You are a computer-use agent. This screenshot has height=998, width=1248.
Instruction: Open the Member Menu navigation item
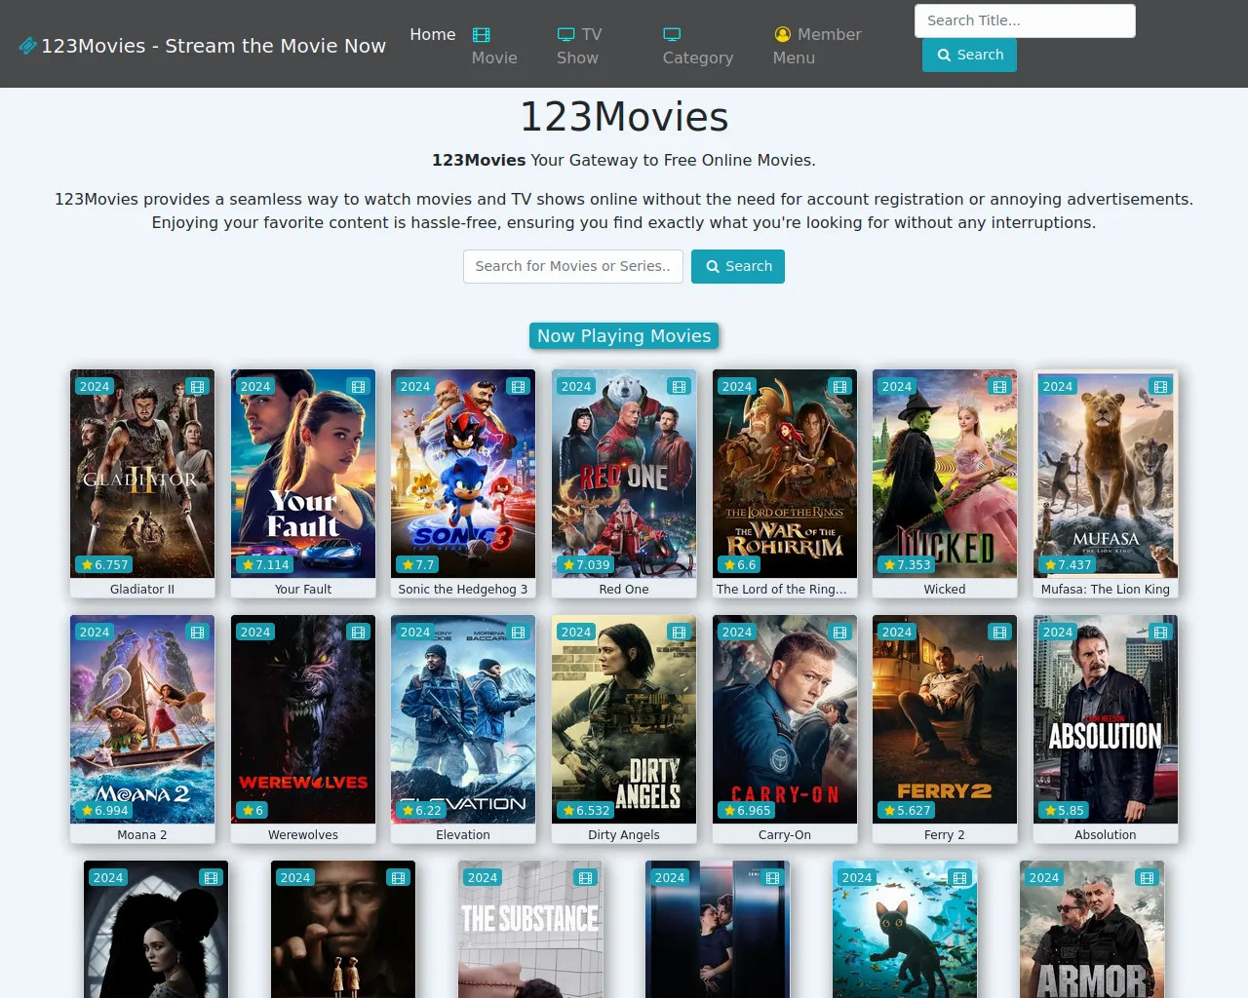coord(817,46)
